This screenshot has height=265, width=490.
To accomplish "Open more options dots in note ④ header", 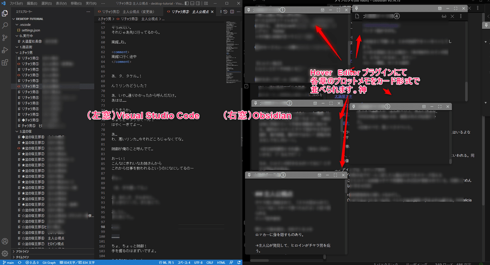I will point(461,16).
